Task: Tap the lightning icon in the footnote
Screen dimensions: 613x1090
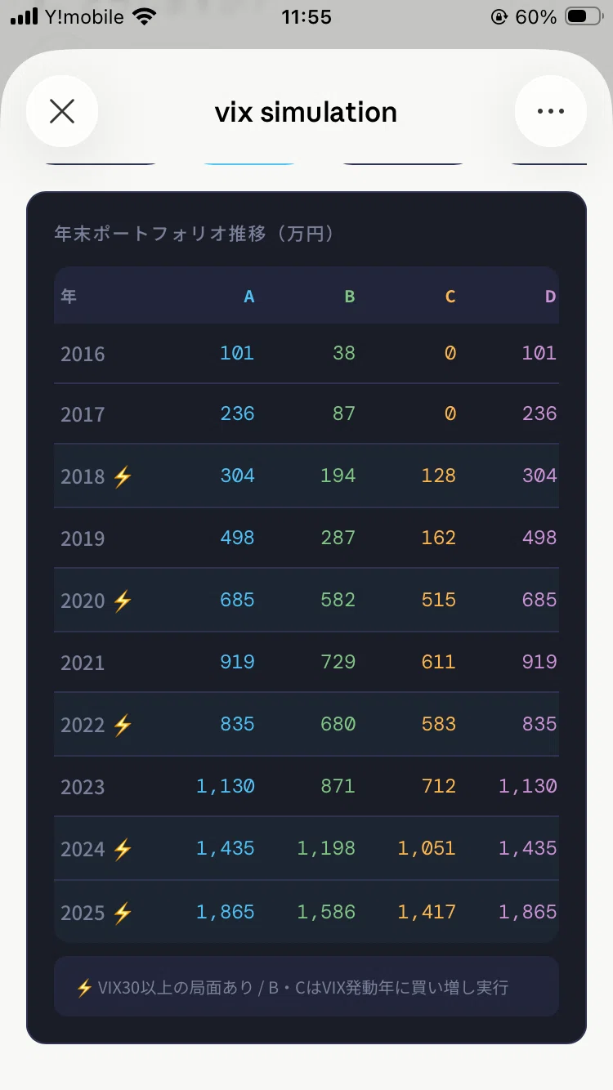Action: click(84, 988)
